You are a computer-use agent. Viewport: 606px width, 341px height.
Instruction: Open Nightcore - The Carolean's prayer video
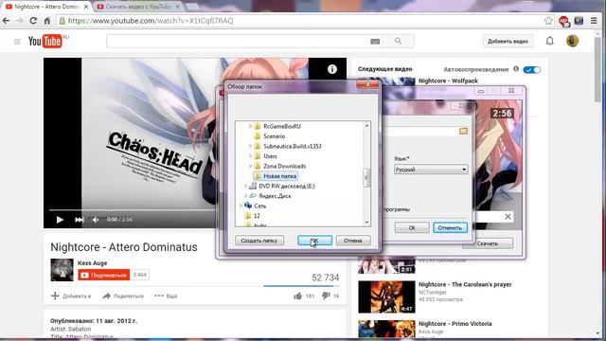(x=465, y=284)
